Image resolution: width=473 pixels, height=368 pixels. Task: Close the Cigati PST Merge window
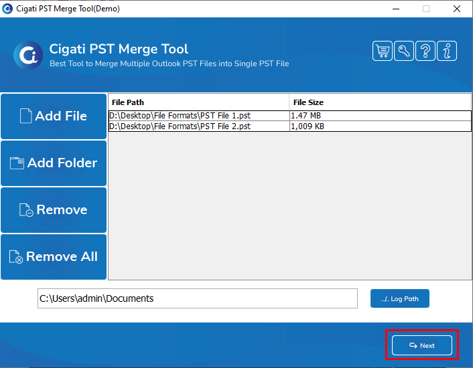click(x=457, y=9)
